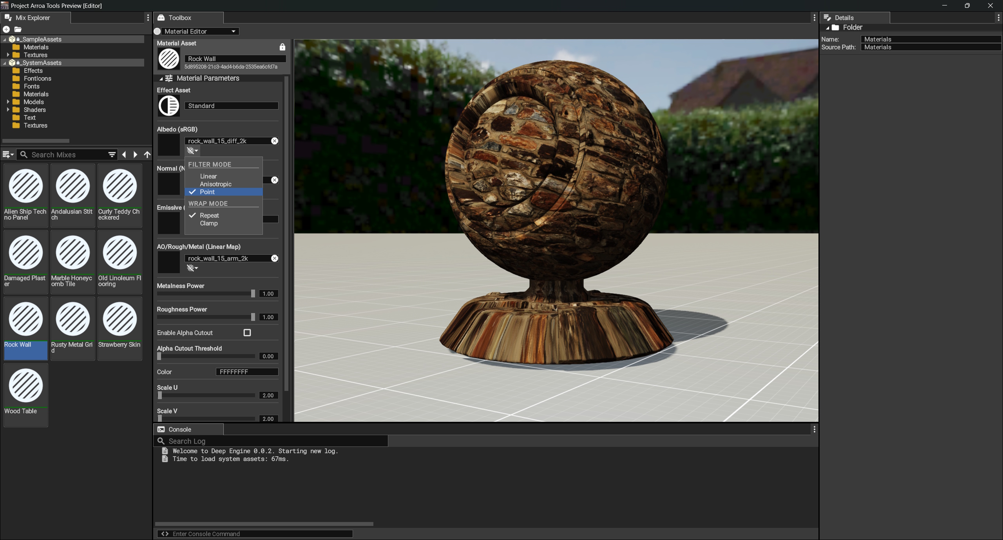Open sampler settings icon under AO/Rough/Metal texture

[x=192, y=268]
